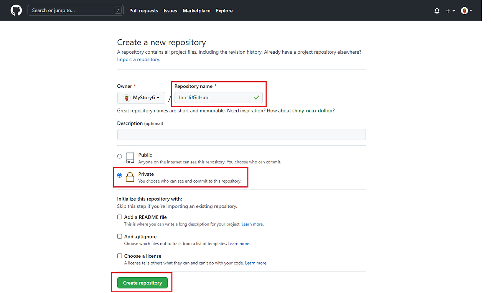Click the Private repository padlock icon
491x293 pixels.
point(130,177)
